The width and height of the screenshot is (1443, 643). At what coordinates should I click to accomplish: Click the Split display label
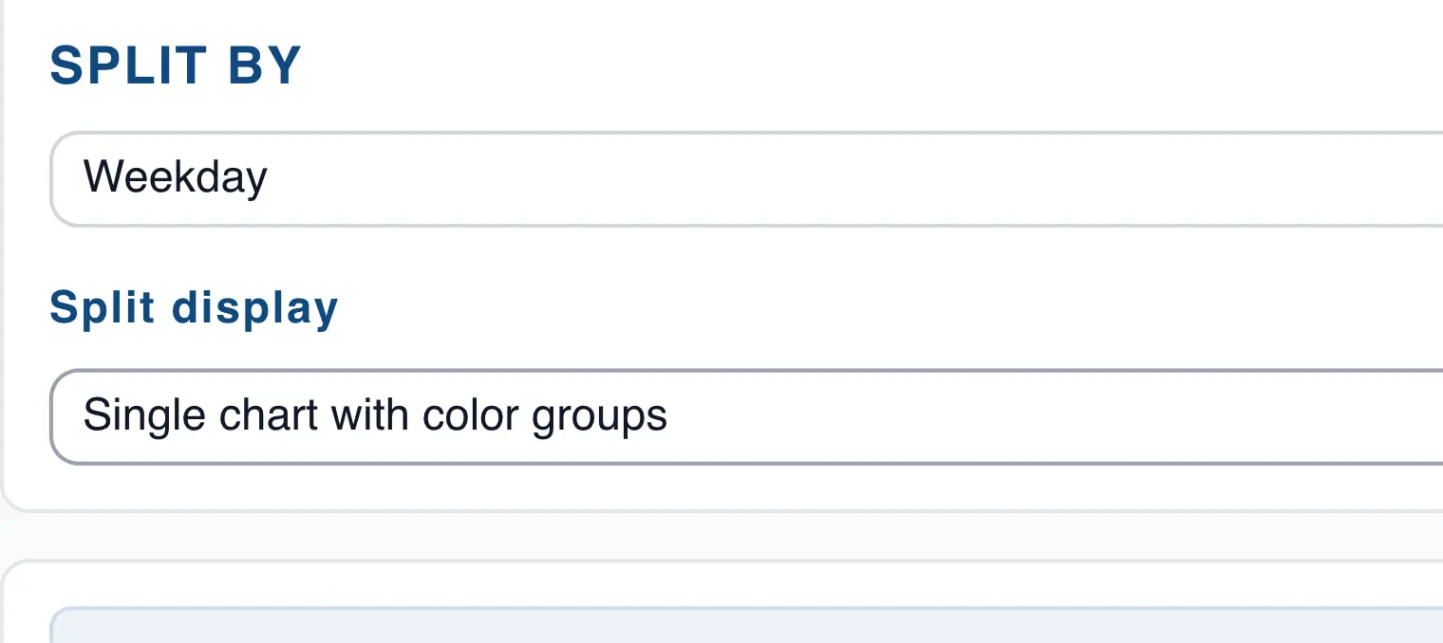click(194, 308)
